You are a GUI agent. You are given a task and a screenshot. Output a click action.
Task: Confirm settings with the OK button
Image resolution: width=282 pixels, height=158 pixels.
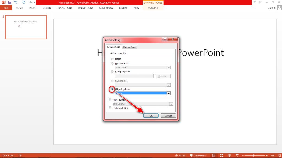coord(151,115)
